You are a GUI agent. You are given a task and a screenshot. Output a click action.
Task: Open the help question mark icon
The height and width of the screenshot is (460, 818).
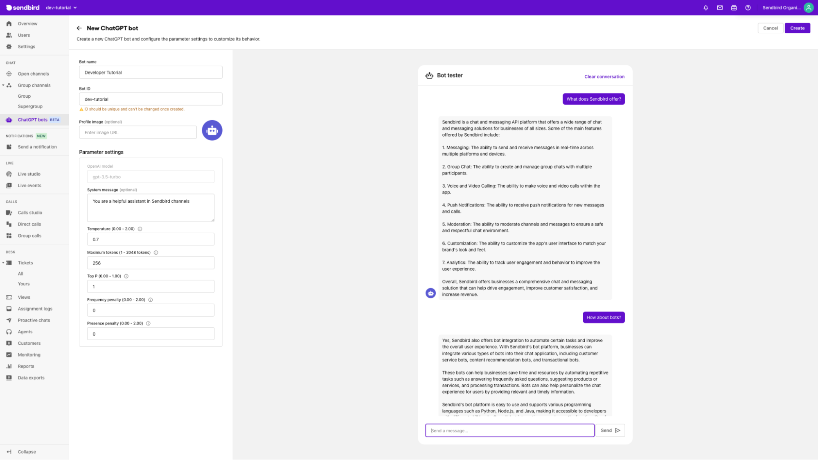[x=748, y=8]
